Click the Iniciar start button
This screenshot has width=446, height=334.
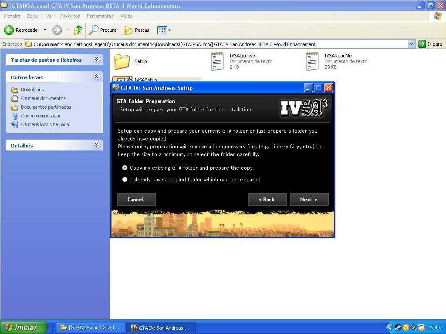coord(24,327)
